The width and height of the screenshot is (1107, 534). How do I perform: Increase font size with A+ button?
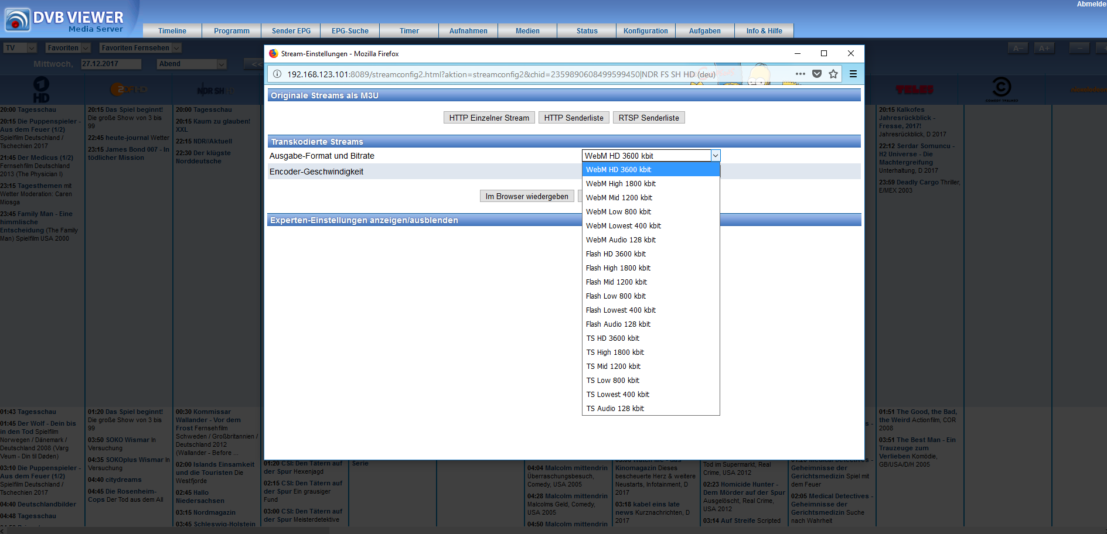pos(1044,48)
